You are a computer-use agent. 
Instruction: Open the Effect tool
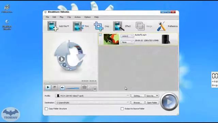[119, 26]
